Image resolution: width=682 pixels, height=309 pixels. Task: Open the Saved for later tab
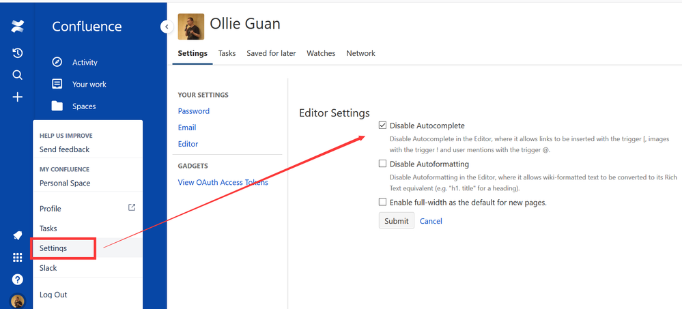pyautogui.click(x=271, y=53)
